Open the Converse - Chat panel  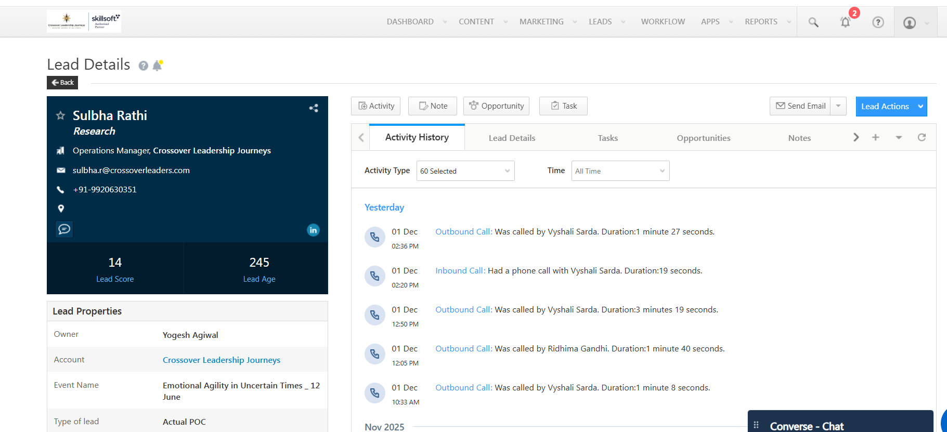[806, 426]
